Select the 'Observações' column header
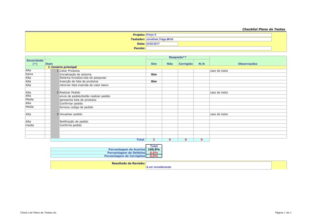Screen dimensions: 312x220 click(247, 64)
